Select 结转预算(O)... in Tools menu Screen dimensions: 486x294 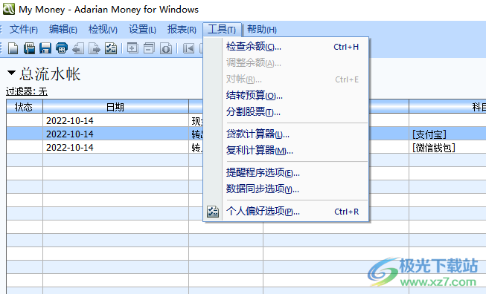pos(286,96)
